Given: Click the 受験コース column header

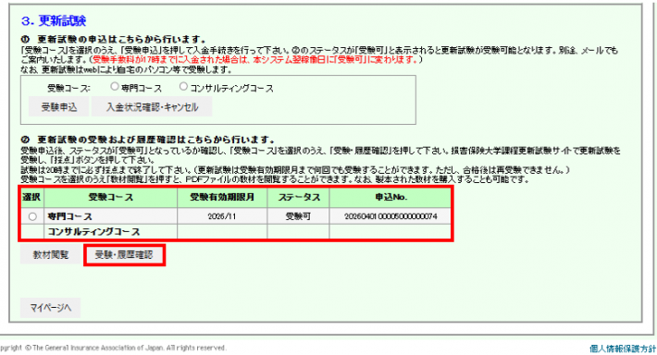Looking at the screenshot, I should [x=111, y=197].
